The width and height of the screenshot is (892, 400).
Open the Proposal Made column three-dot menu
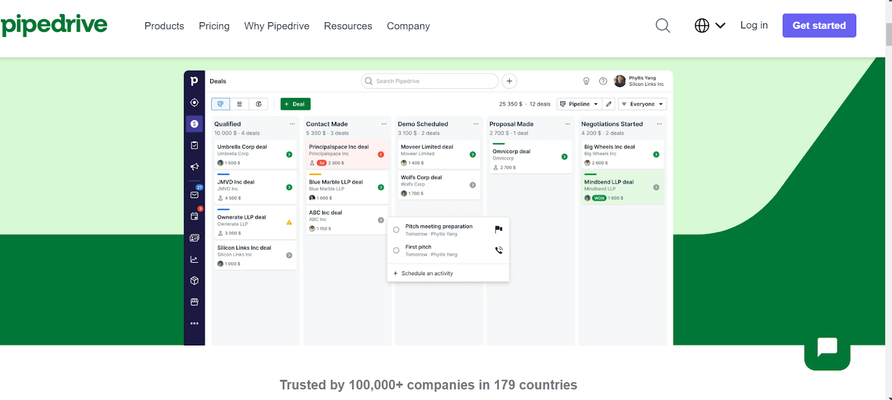pyautogui.click(x=568, y=124)
